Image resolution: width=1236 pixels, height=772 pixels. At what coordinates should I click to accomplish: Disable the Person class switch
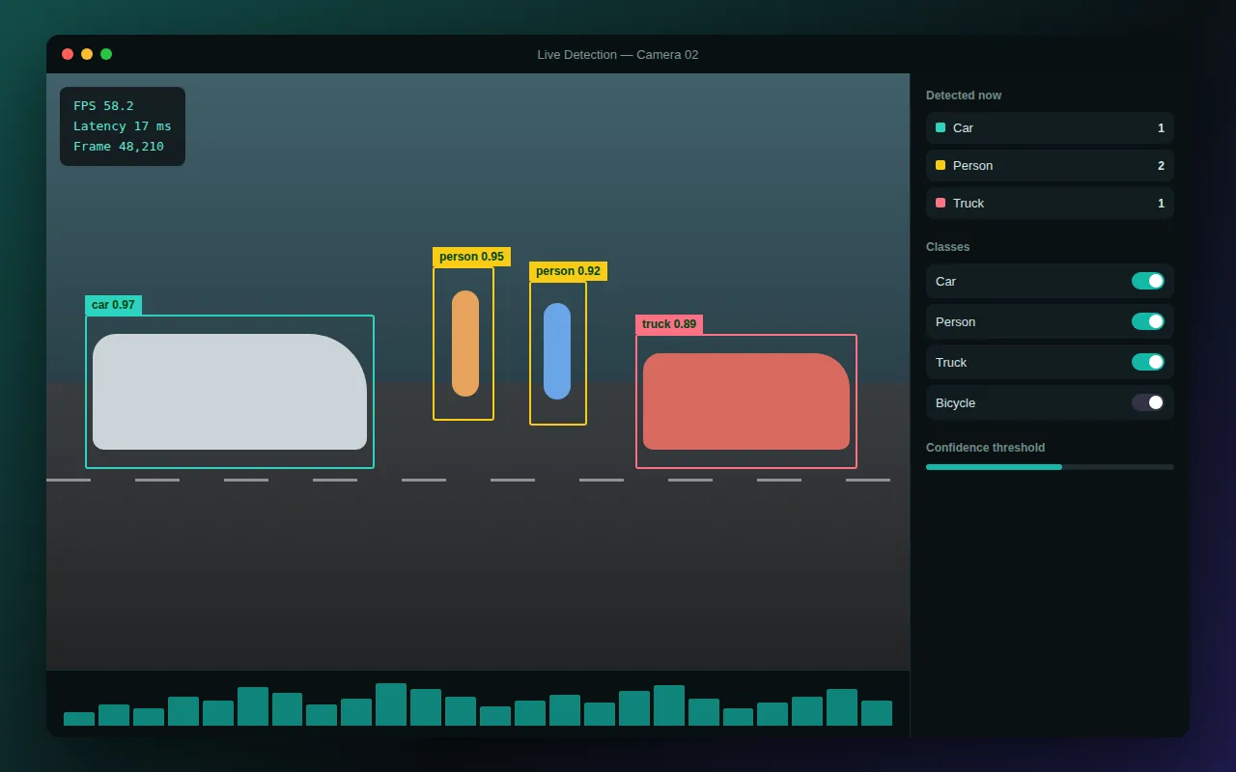point(1147,321)
